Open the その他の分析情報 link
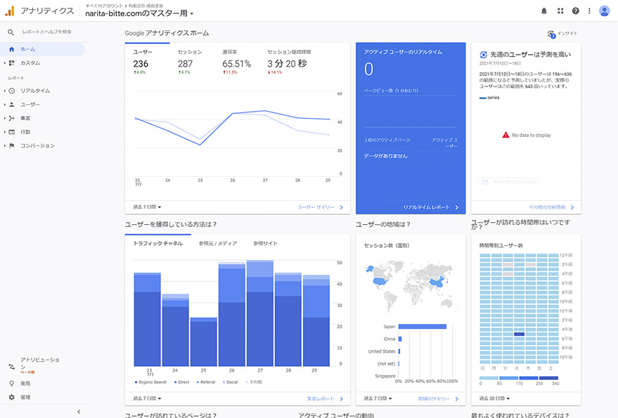The height and width of the screenshot is (418, 618). pos(551,207)
